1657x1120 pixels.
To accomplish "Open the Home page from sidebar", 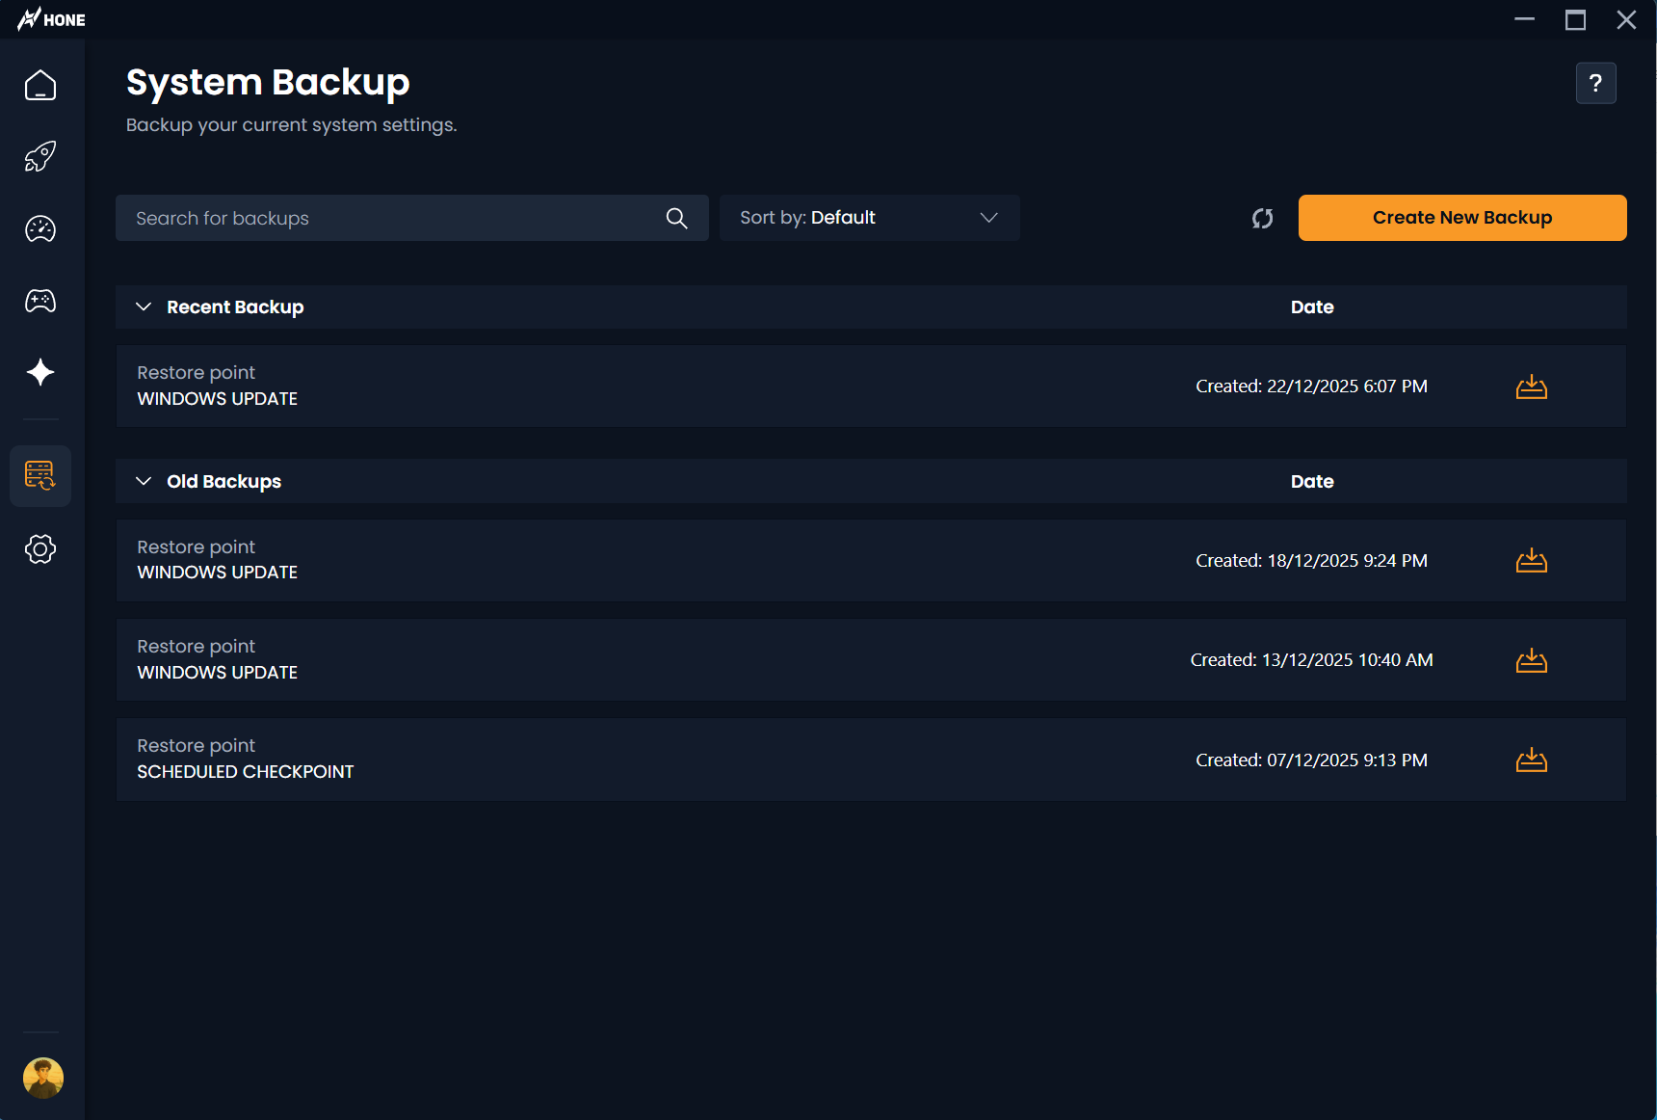I will [40, 86].
